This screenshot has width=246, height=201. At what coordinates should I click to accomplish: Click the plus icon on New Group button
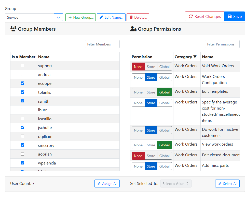70,17
